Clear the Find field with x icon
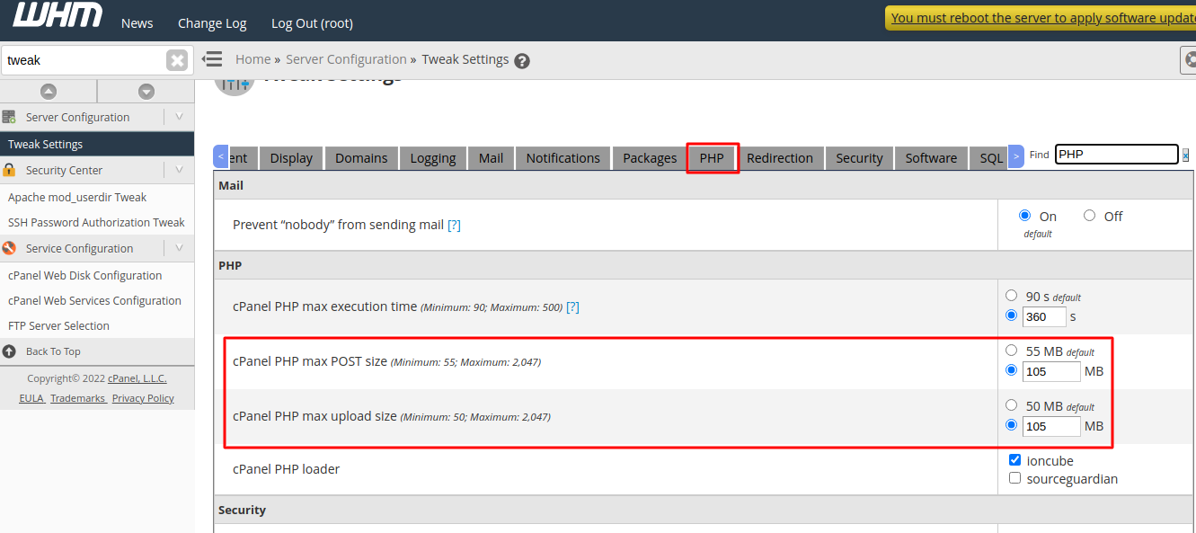 pos(1185,155)
